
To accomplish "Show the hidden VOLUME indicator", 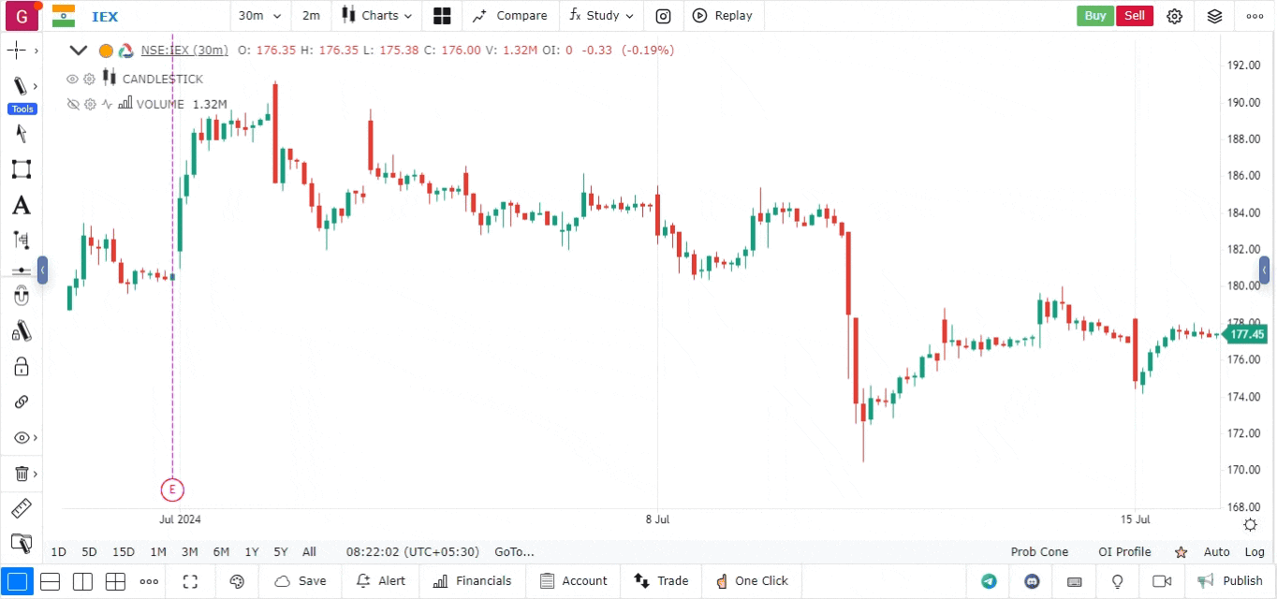I will pyautogui.click(x=72, y=104).
